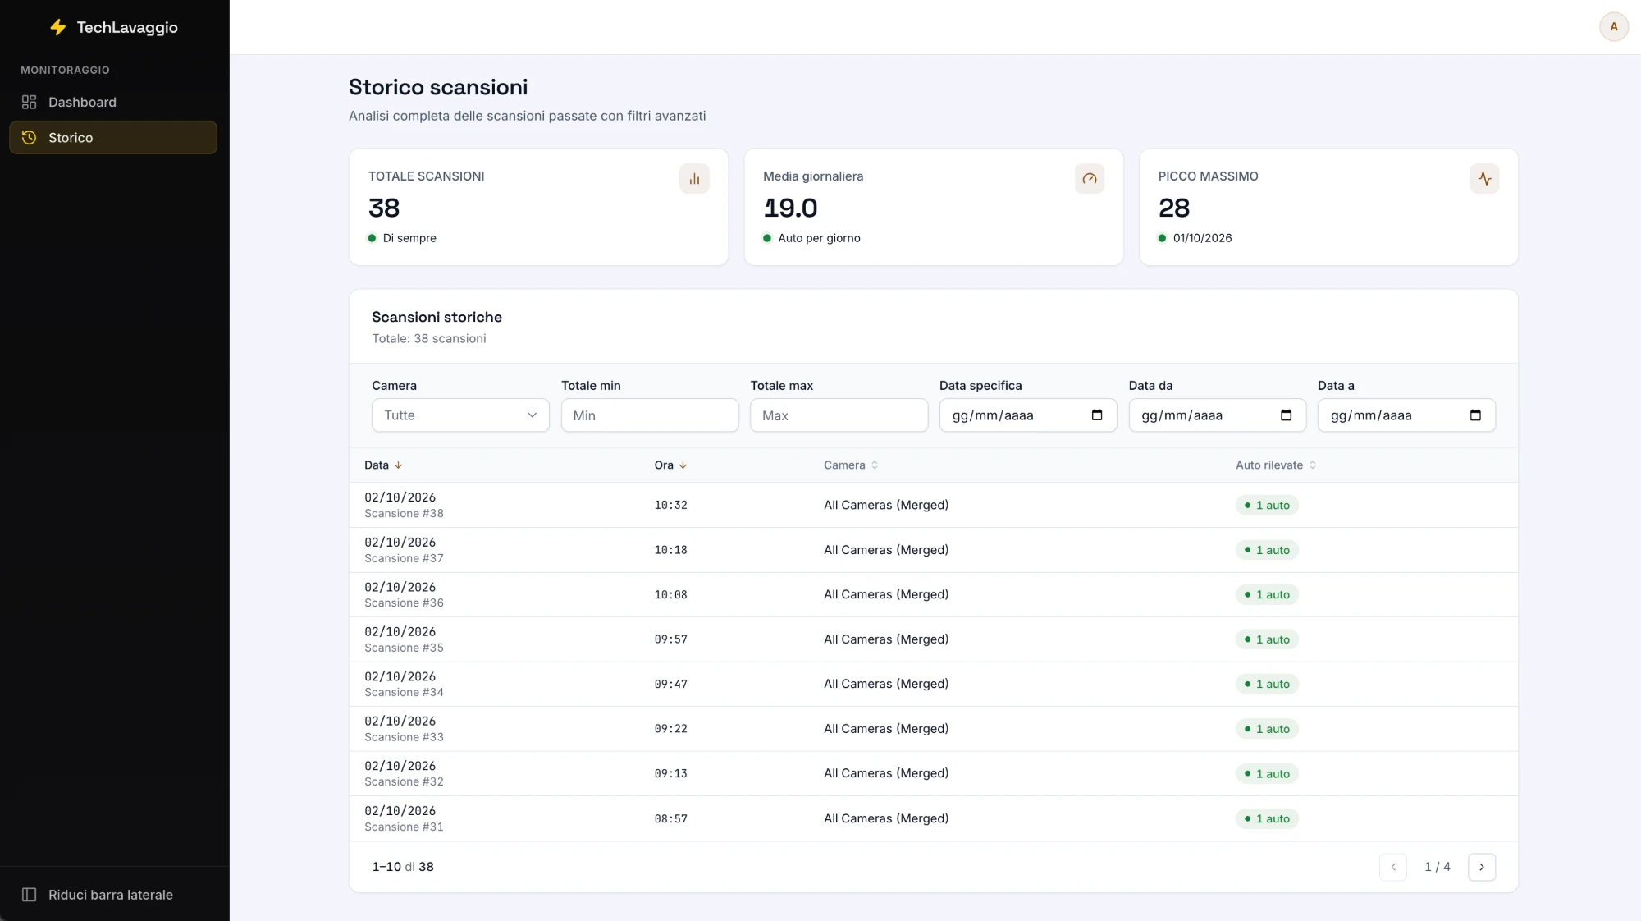Click the Data specifica date field
Screen dimensions: 1641x921
pos(1028,415)
